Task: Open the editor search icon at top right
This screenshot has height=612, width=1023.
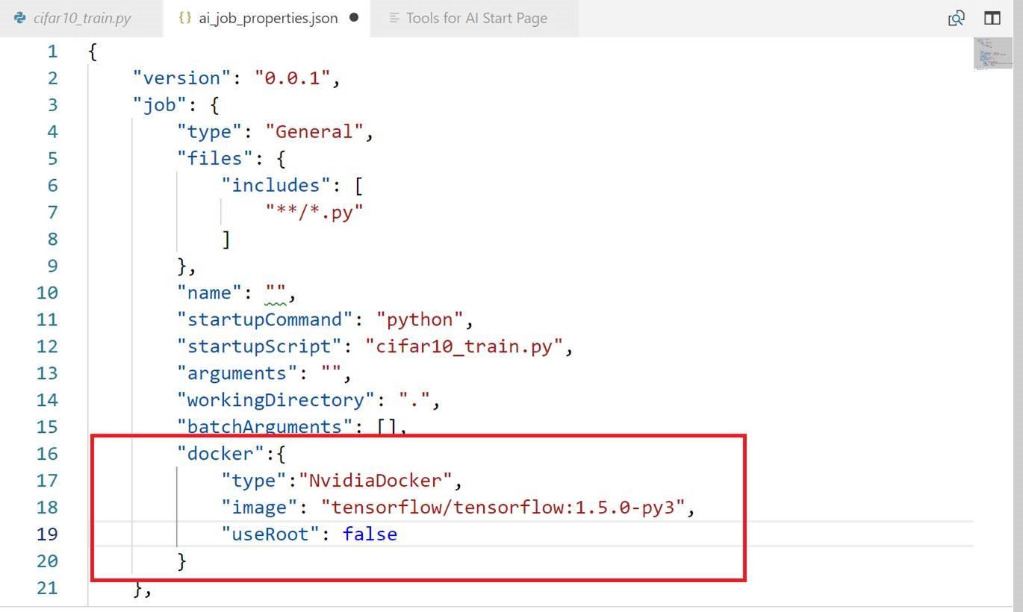Action: (957, 18)
